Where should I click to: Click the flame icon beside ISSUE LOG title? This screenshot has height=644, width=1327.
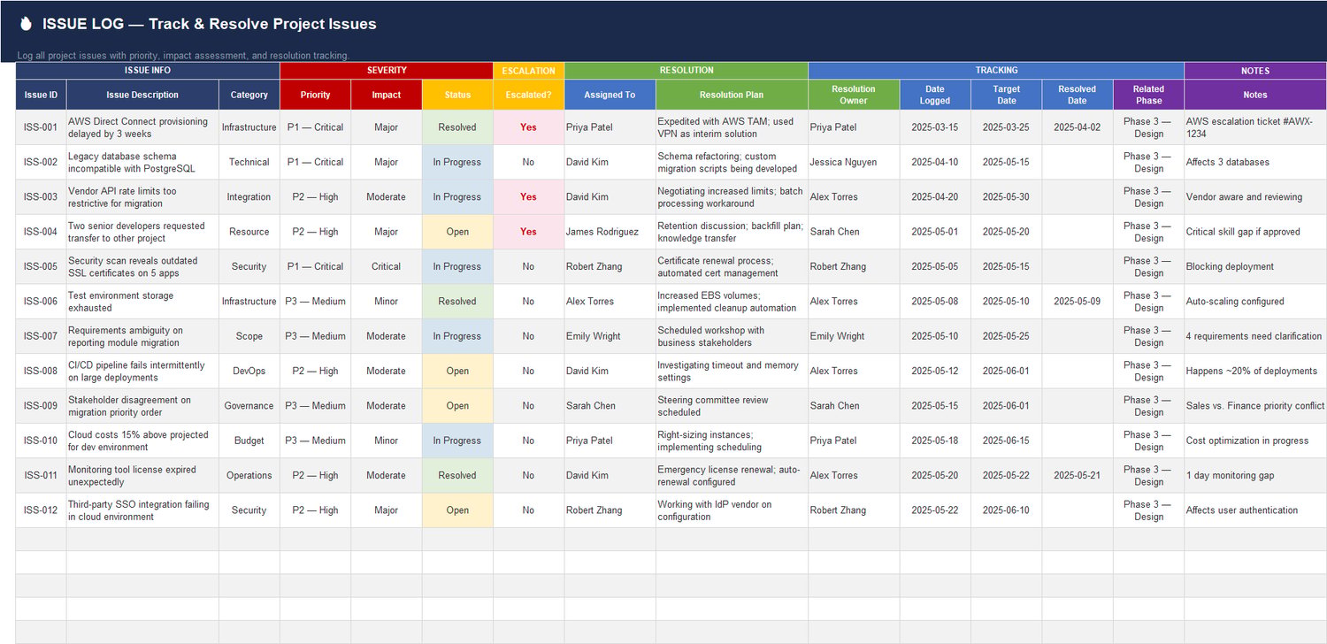[26, 25]
